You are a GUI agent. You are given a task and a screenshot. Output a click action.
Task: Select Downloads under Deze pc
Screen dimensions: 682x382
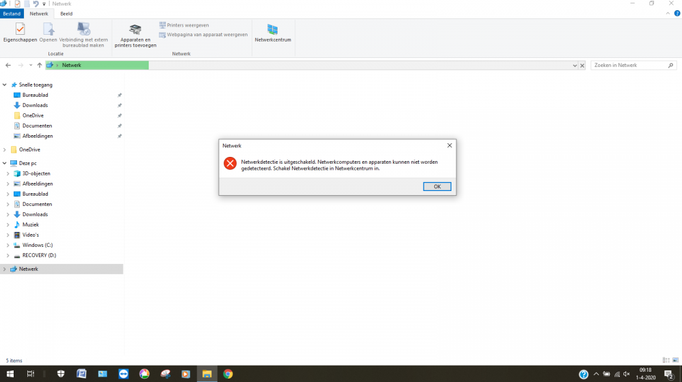coord(35,214)
